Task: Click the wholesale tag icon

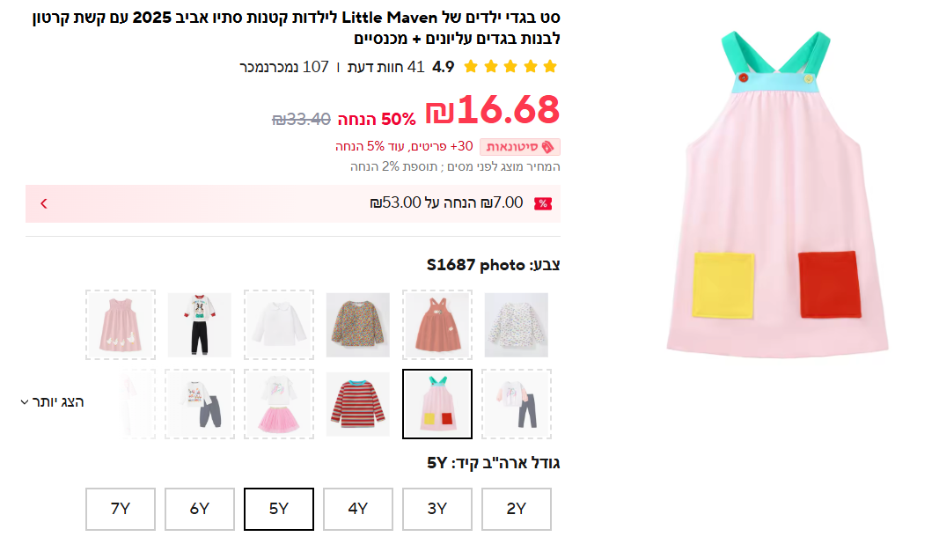Action: point(548,147)
